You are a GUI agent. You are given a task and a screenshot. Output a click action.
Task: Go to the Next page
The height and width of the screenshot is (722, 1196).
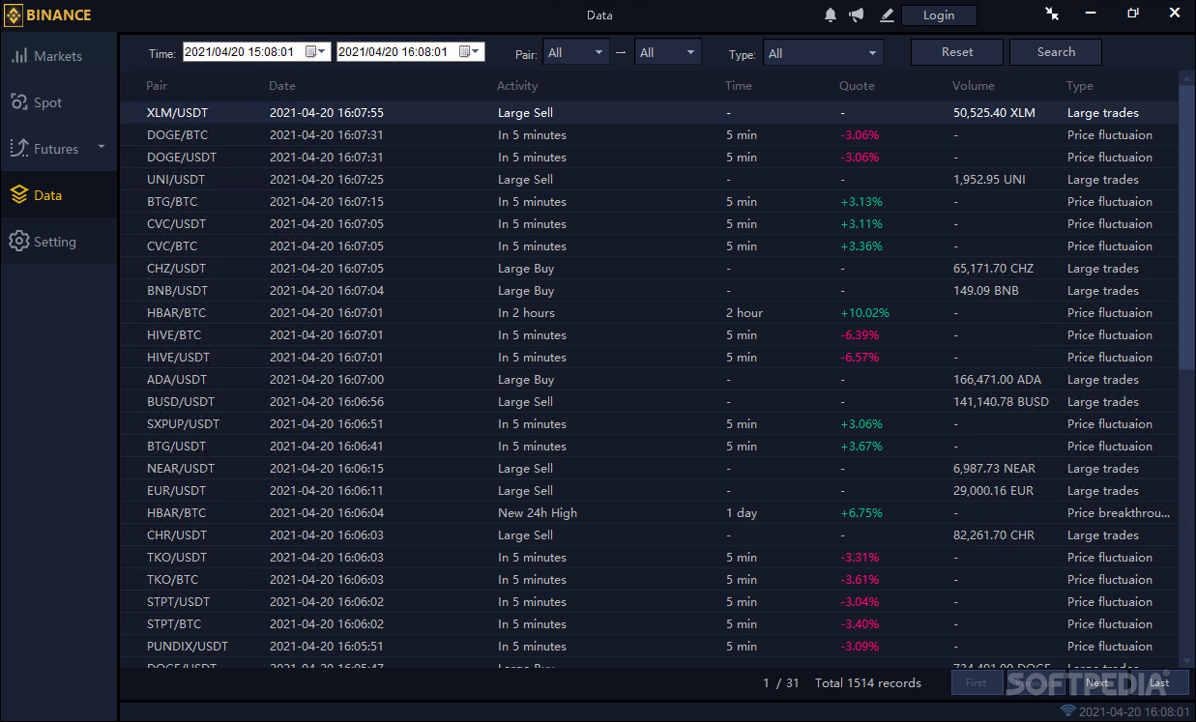click(1097, 682)
